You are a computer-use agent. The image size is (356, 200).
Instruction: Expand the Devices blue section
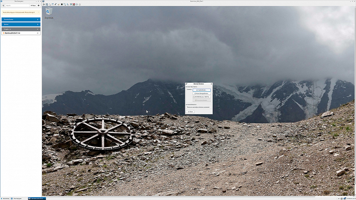pos(21,24)
